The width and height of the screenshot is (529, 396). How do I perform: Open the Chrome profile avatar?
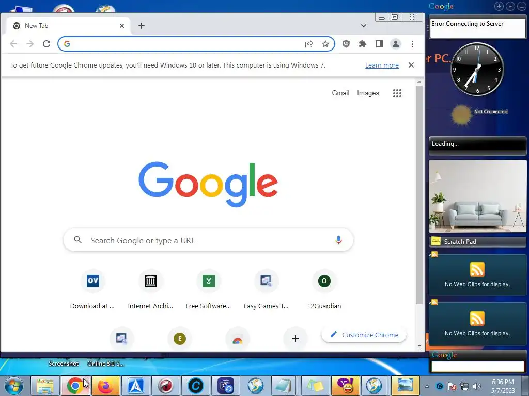pyautogui.click(x=395, y=44)
